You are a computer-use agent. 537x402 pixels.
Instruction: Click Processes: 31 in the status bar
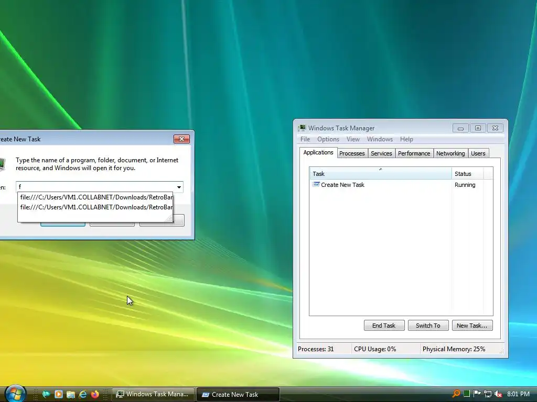[x=316, y=349]
